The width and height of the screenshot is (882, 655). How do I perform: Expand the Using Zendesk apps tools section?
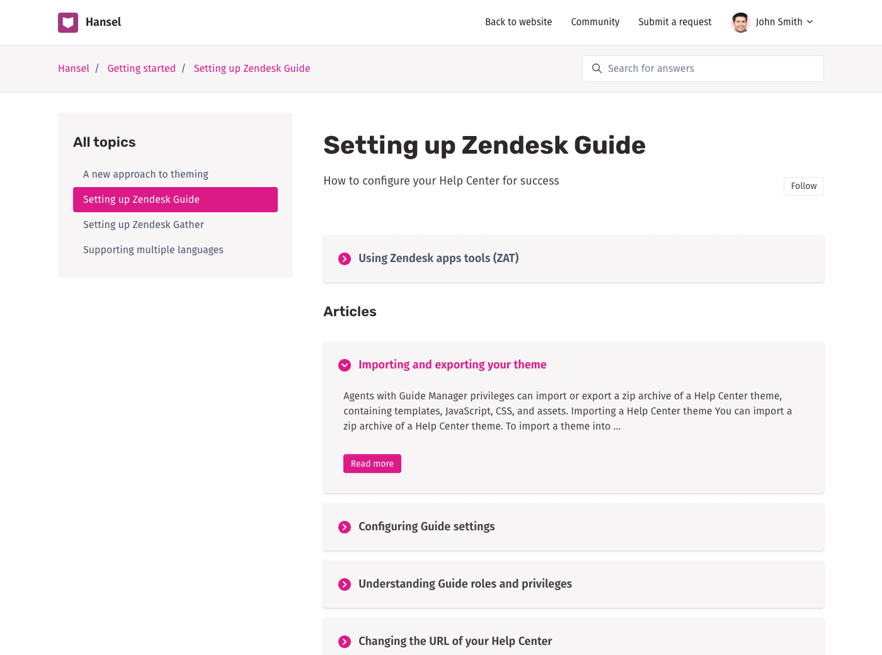[x=345, y=259]
